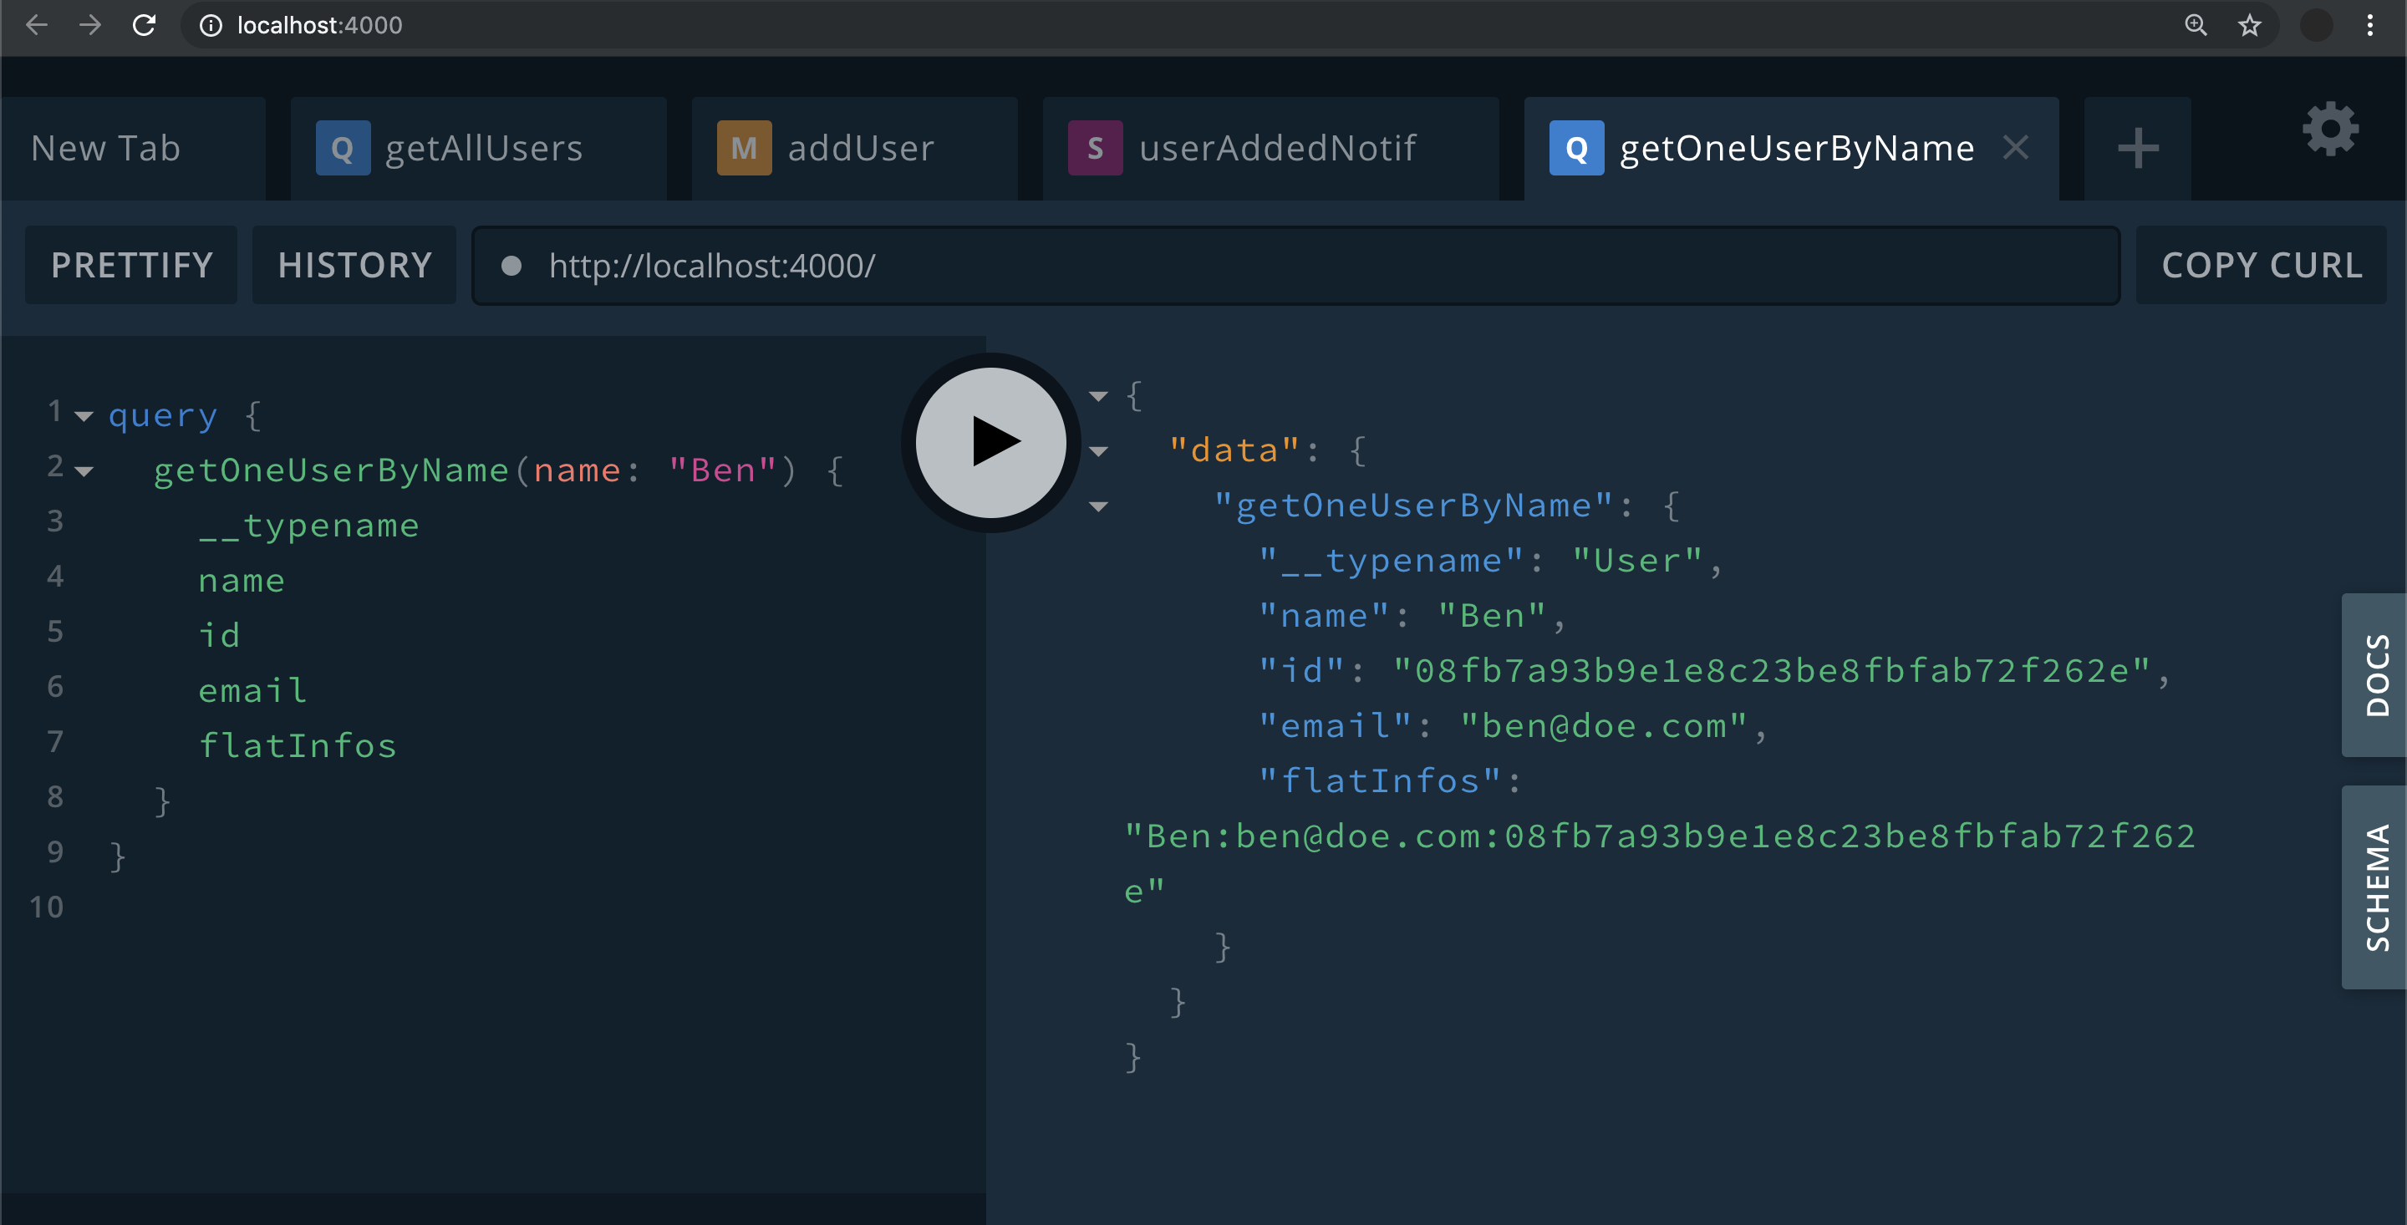Go back with the browser back arrow
This screenshot has height=1225, width=2407.
coord(37,25)
